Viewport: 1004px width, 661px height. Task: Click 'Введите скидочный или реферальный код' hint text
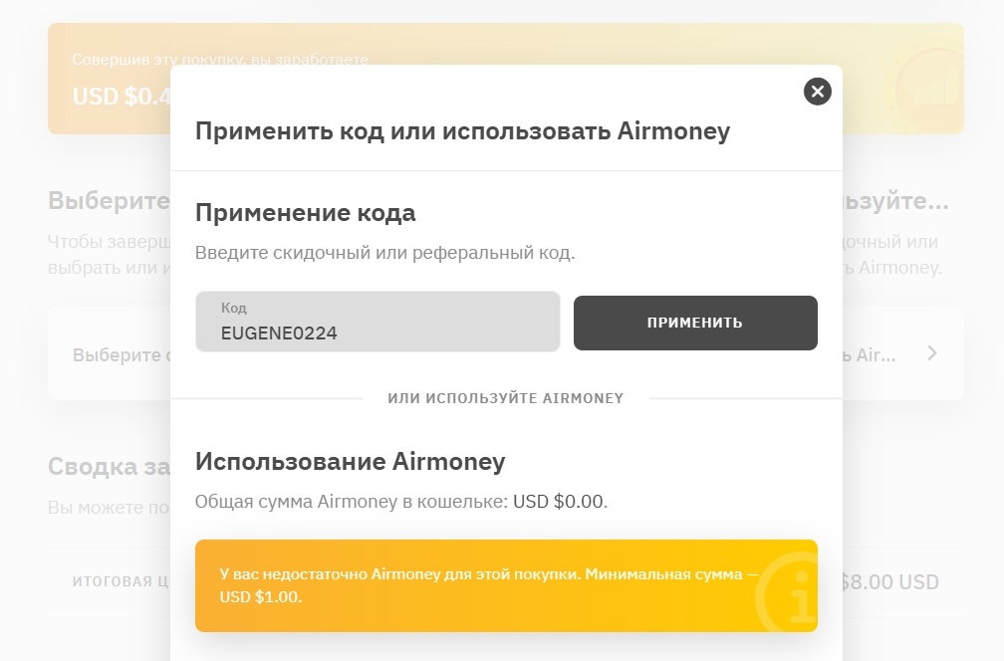(384, 253)
